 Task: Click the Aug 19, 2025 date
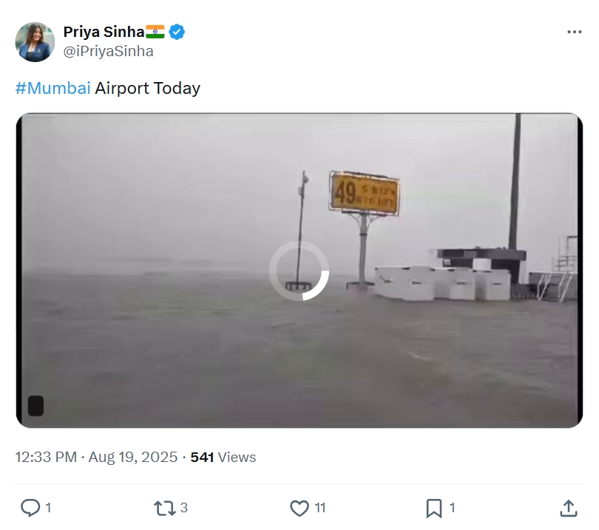(133, 457)
